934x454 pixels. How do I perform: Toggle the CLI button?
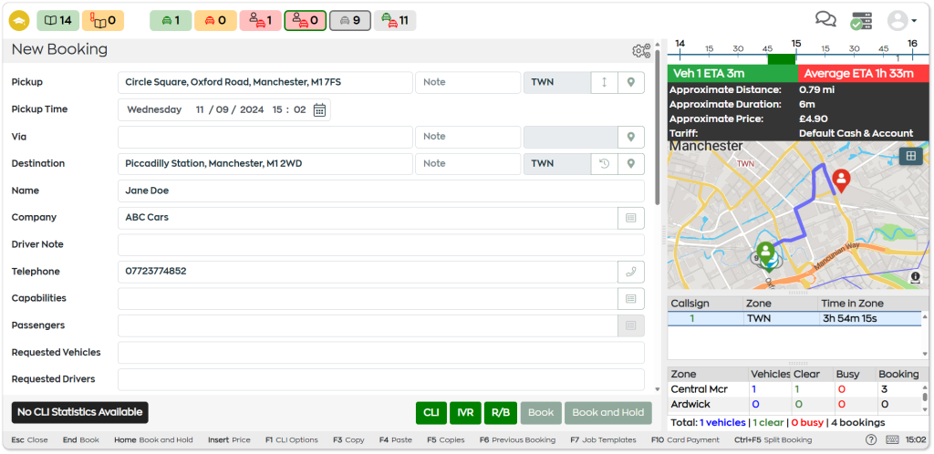431,413
